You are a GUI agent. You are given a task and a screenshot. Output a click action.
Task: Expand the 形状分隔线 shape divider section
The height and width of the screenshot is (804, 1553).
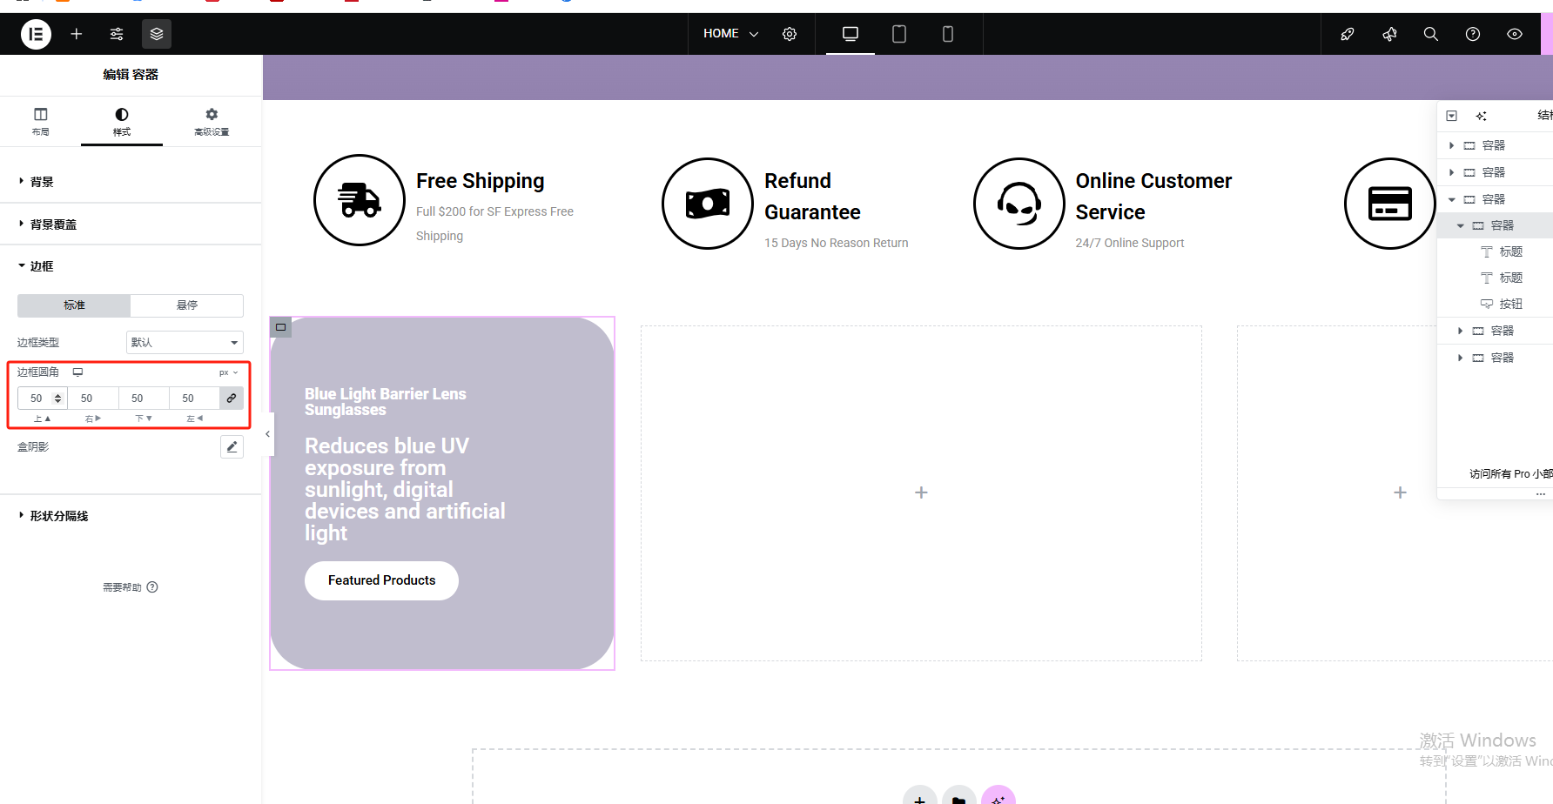click(x=58, y=516)
